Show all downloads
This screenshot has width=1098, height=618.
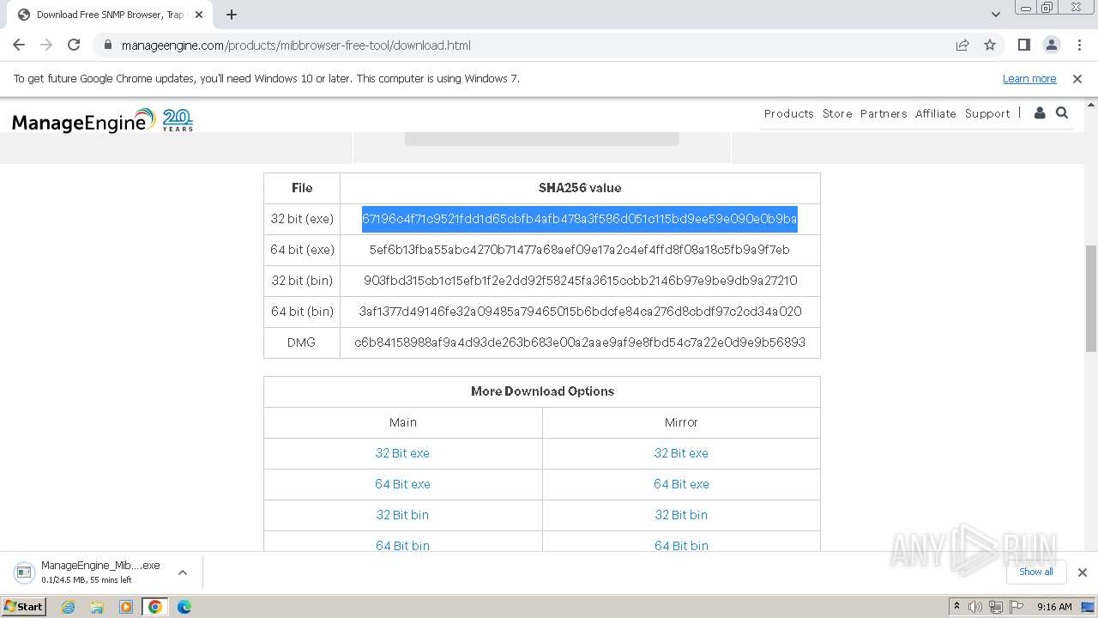(1035, 572)
